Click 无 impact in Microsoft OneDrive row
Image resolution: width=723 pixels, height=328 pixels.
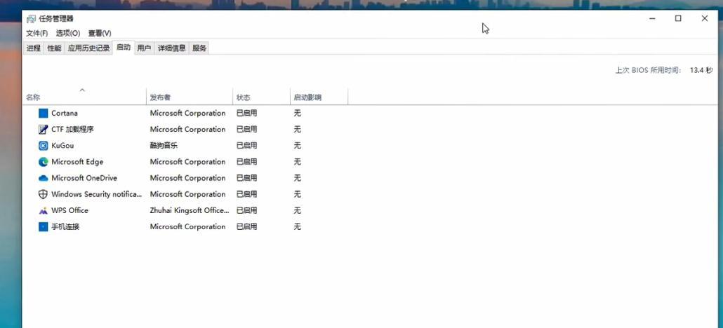pyautogui.click(x=298, y=178)
